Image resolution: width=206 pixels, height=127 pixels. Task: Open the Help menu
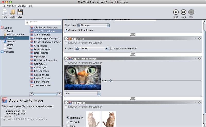click(30, 6)
